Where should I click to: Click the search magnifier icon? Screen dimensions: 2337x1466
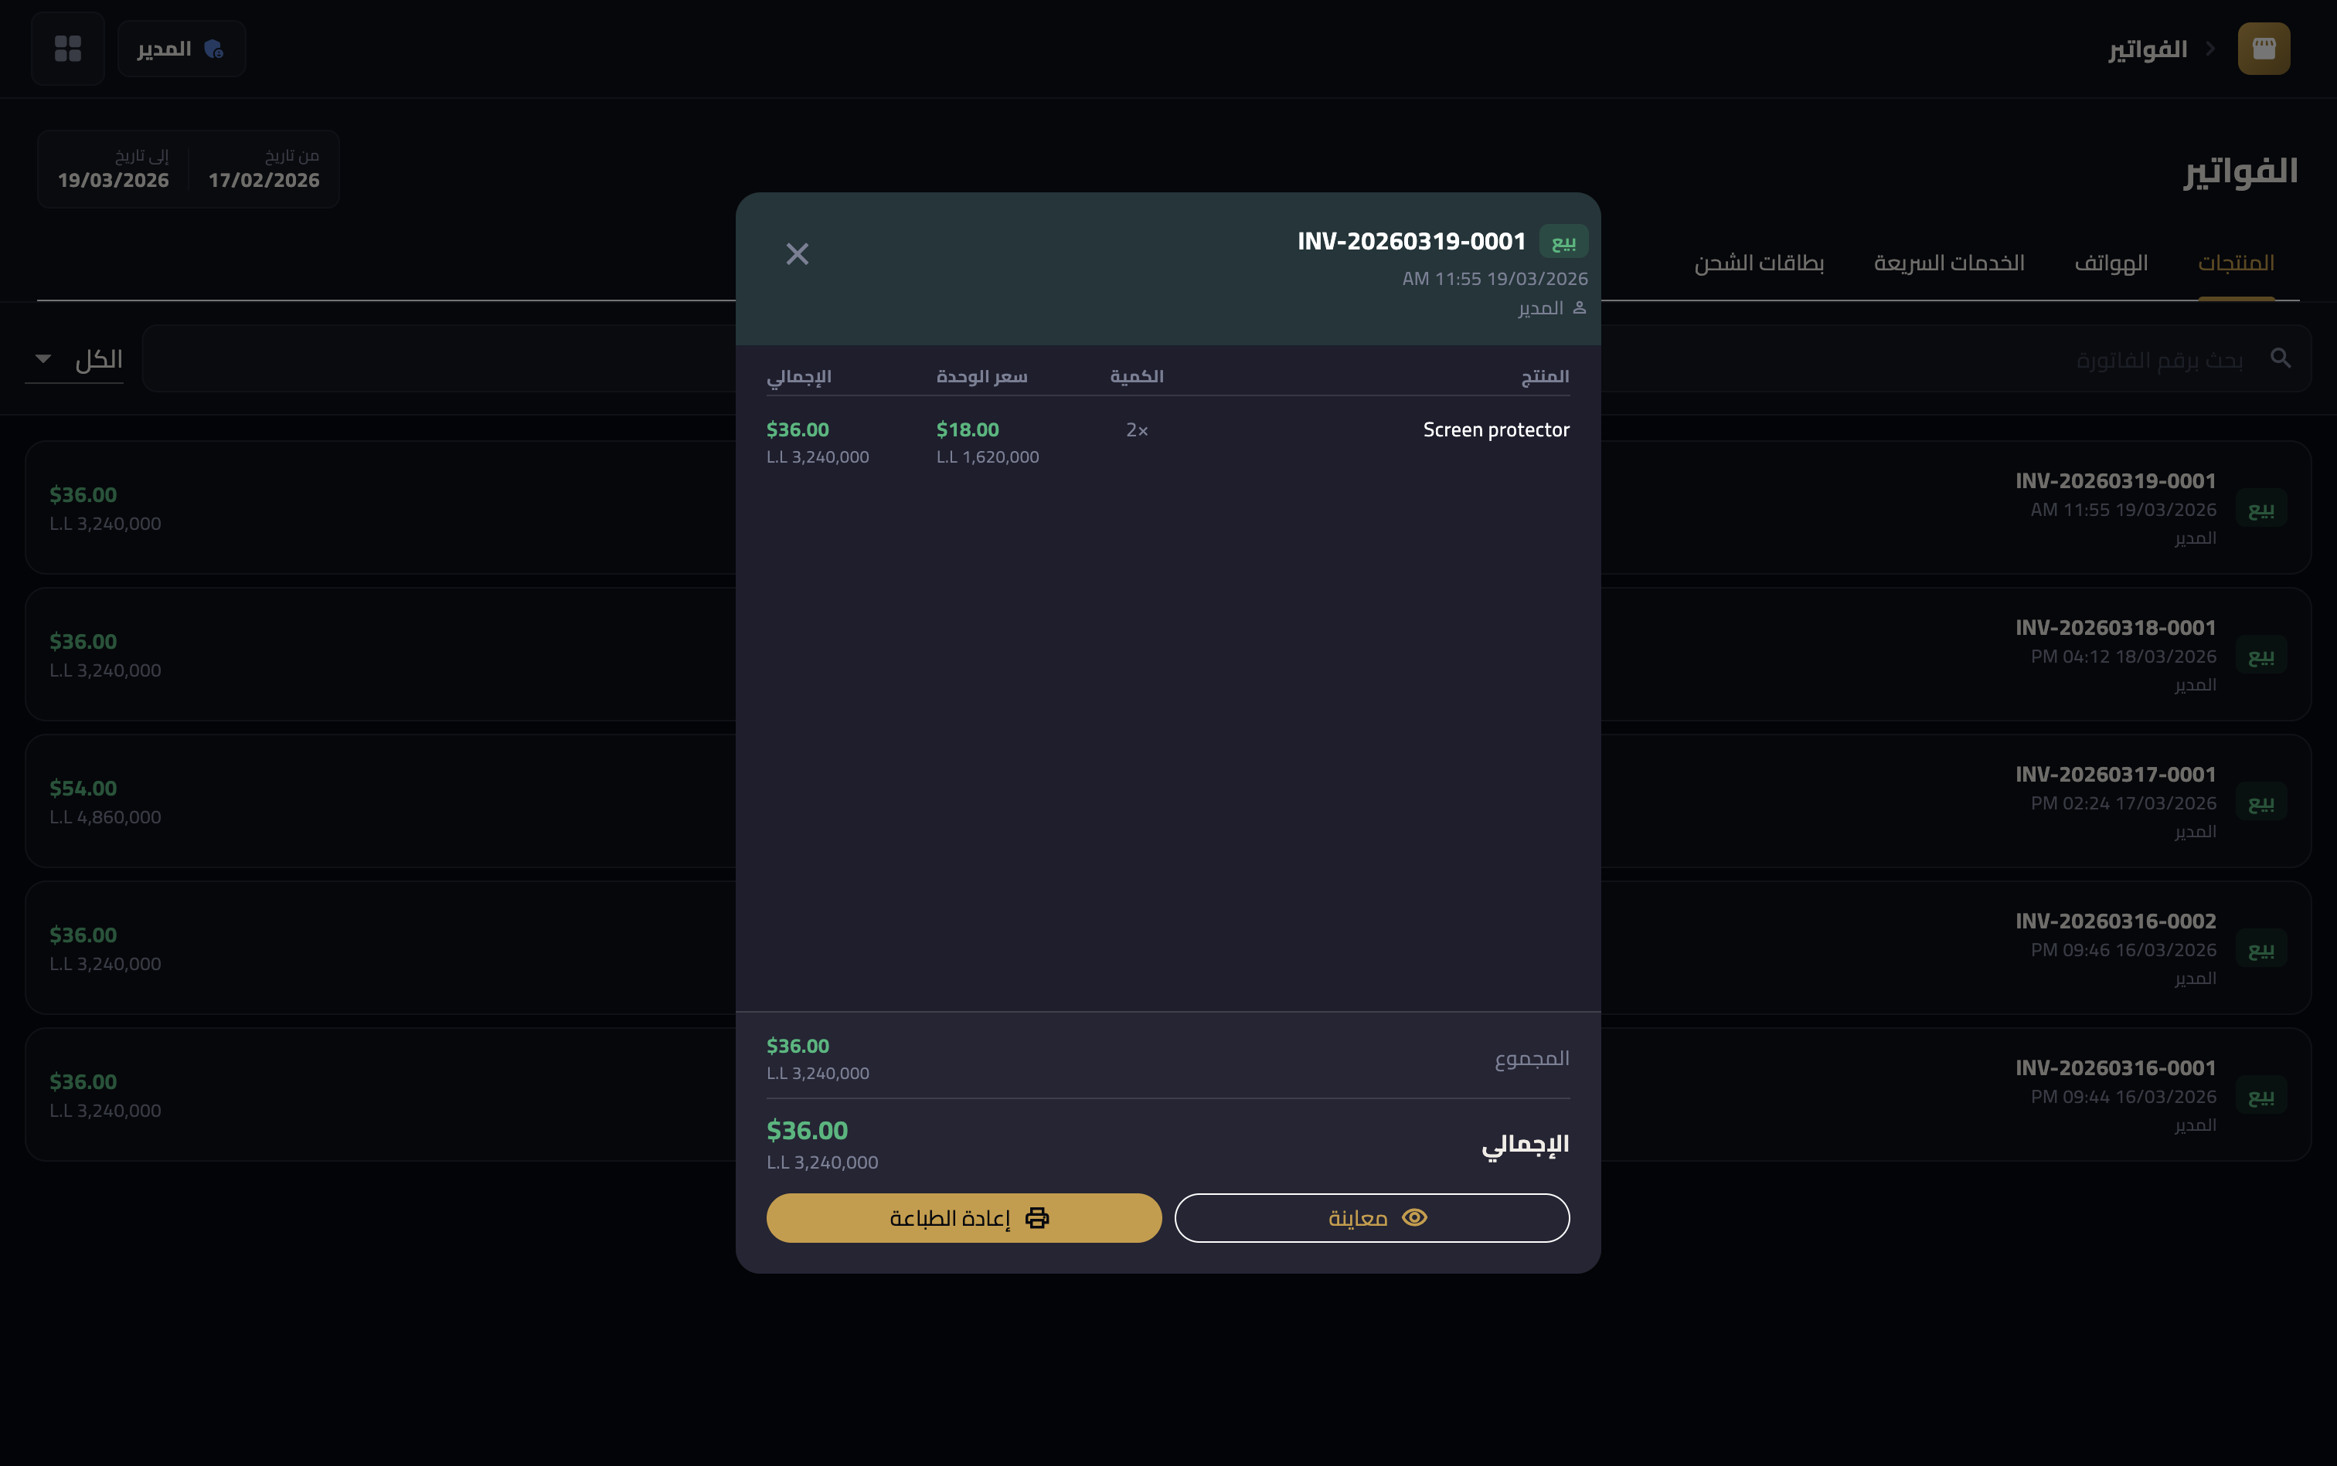[x=2281, y=358]
